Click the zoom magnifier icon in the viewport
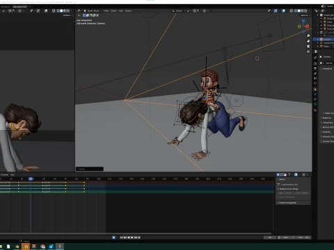The height and width of the screenshot is (250, 334). [x=308, y=36]
